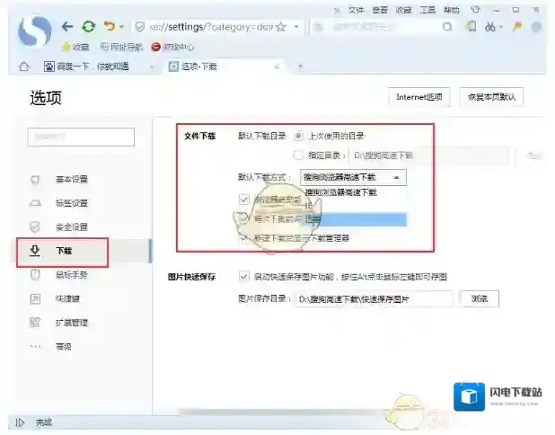Open 安全设置 in sidebar

[x=72, y=227]
